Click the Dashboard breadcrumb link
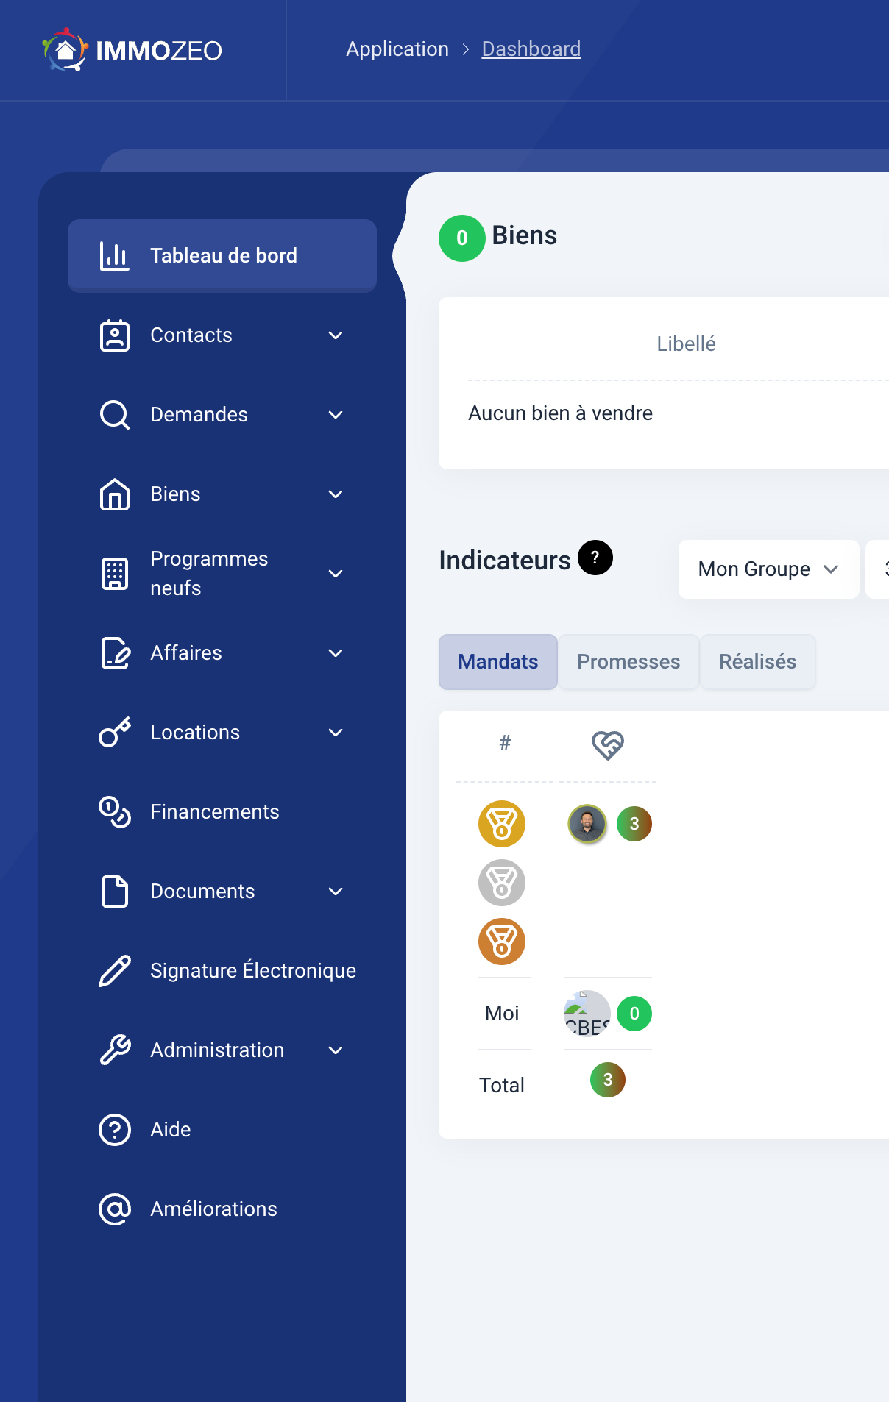The height and width of the screenshot is (1402, 889). coord(531,49)
